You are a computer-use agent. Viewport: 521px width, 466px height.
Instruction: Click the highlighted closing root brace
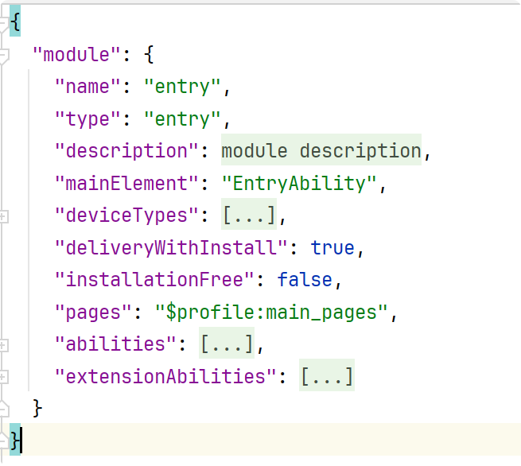[x=15, y=440]
